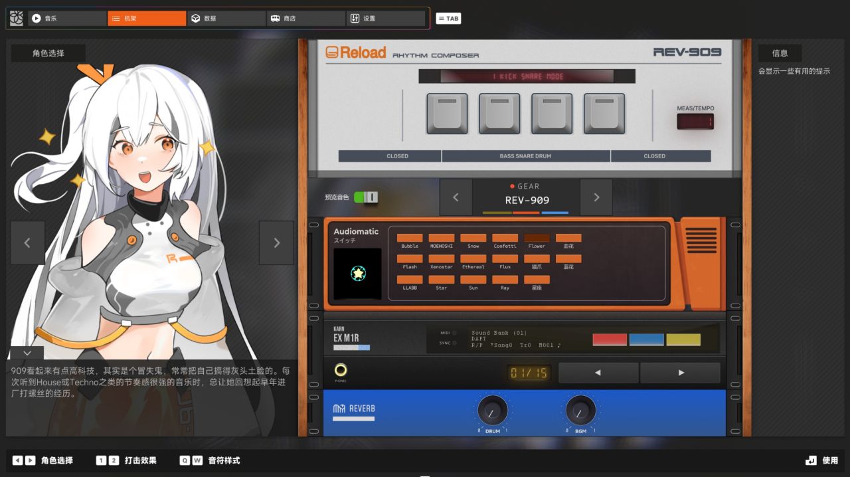Click the cube icon in 数据 tab
This screenshot has height=477, width=850.
pos(196,19)
